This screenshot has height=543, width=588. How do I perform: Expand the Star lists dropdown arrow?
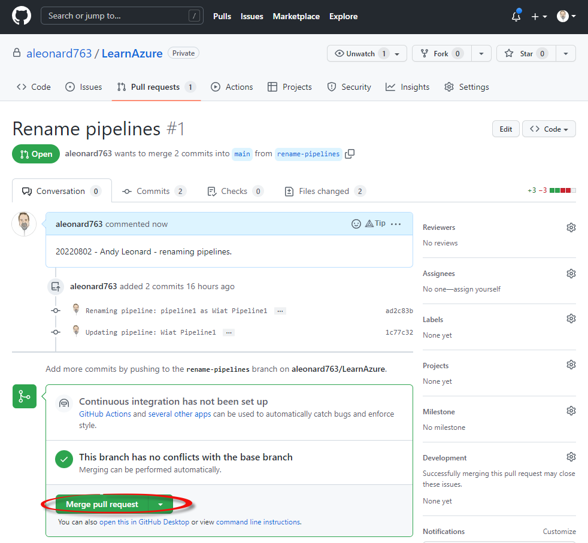pos(565,54)
